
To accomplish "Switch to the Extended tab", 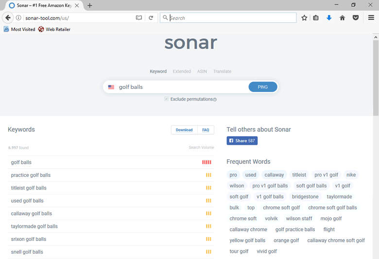I will [182, 71].
